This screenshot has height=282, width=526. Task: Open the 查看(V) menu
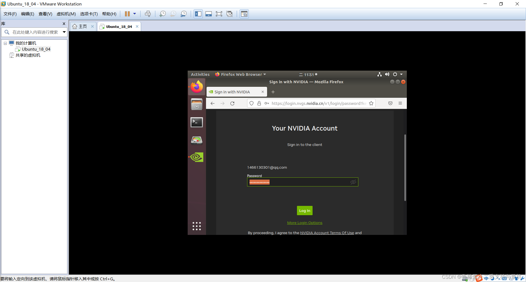tap(45, 14)
